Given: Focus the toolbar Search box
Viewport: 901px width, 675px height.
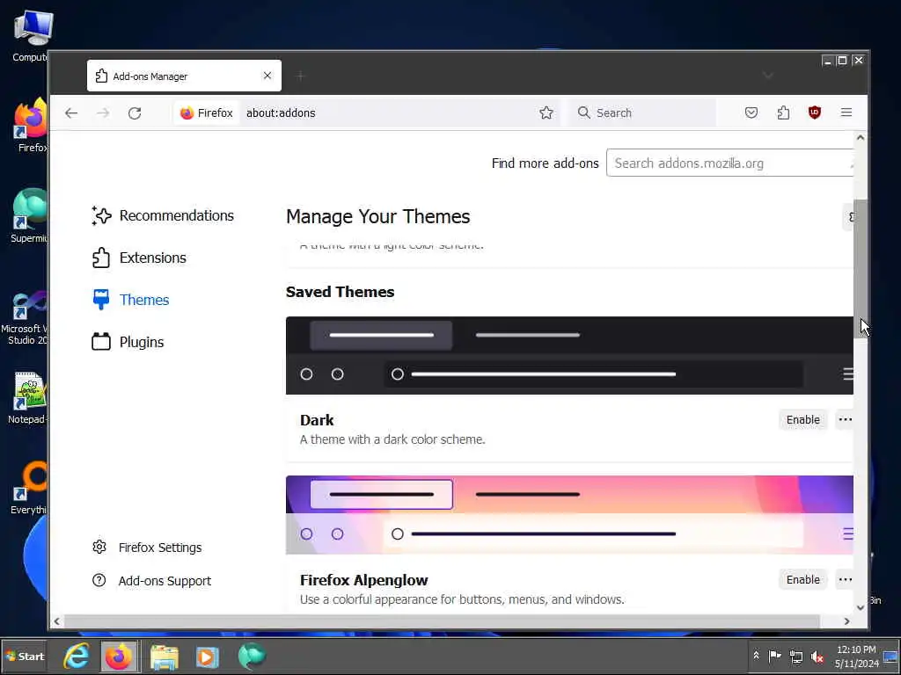Looking at the screenshot, I should [643, 113].
